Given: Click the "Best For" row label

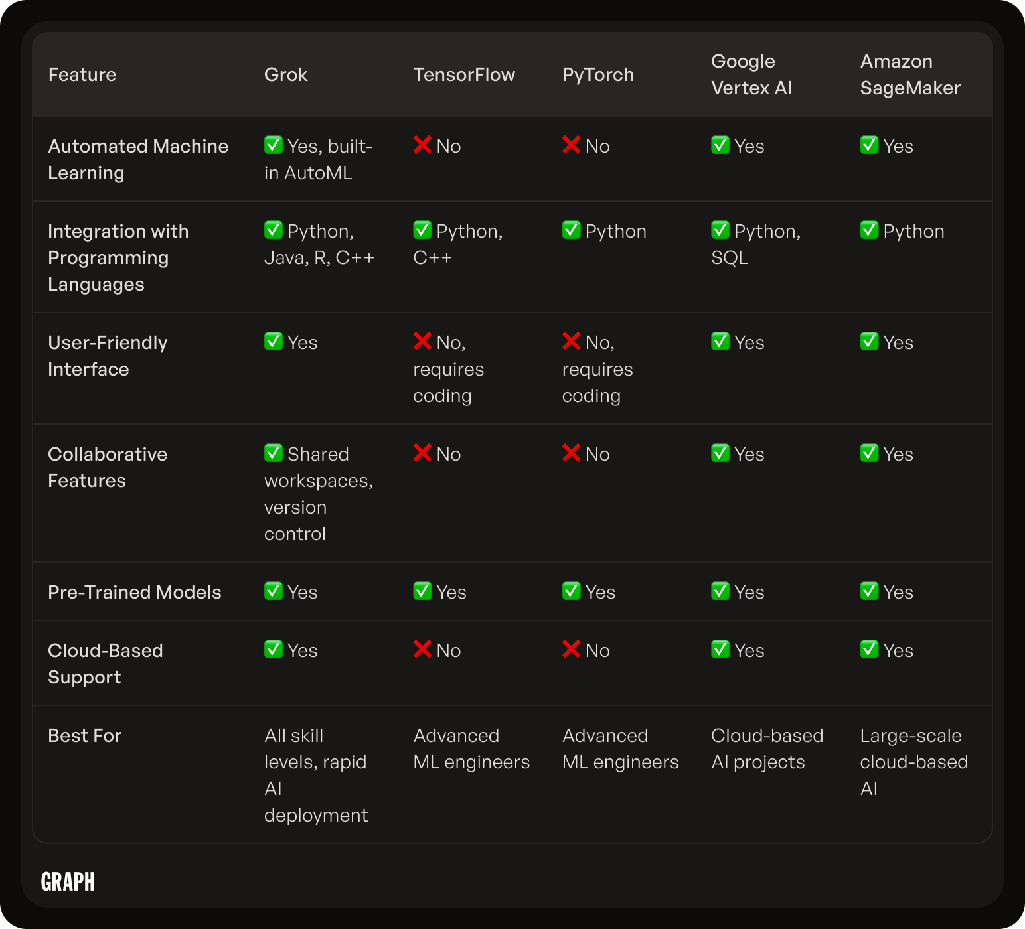Looking at the screenshot, I should click(x=85, y=735).
